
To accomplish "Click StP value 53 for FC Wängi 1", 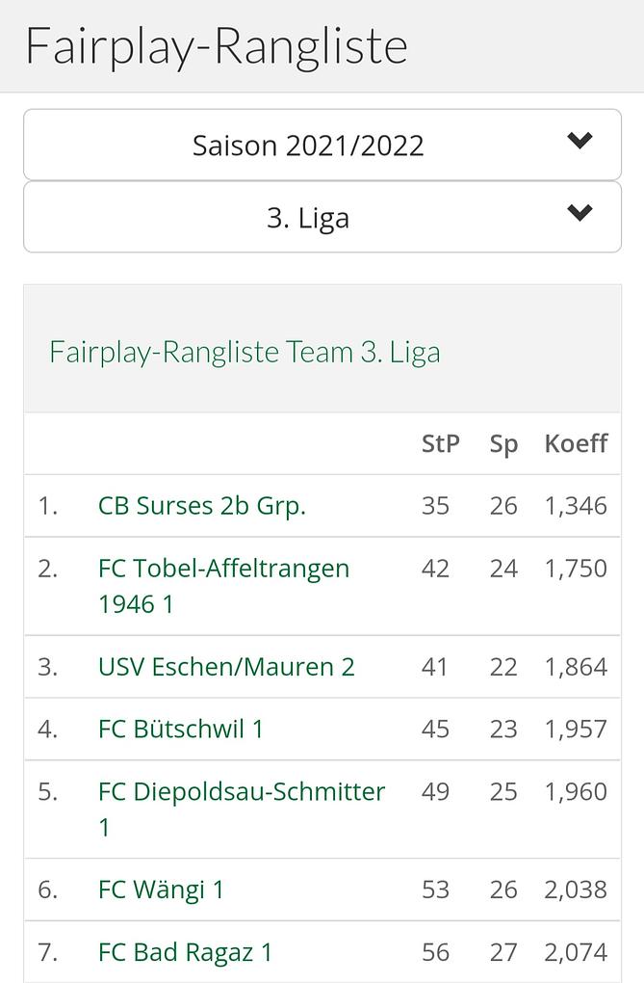I will 435,890.
